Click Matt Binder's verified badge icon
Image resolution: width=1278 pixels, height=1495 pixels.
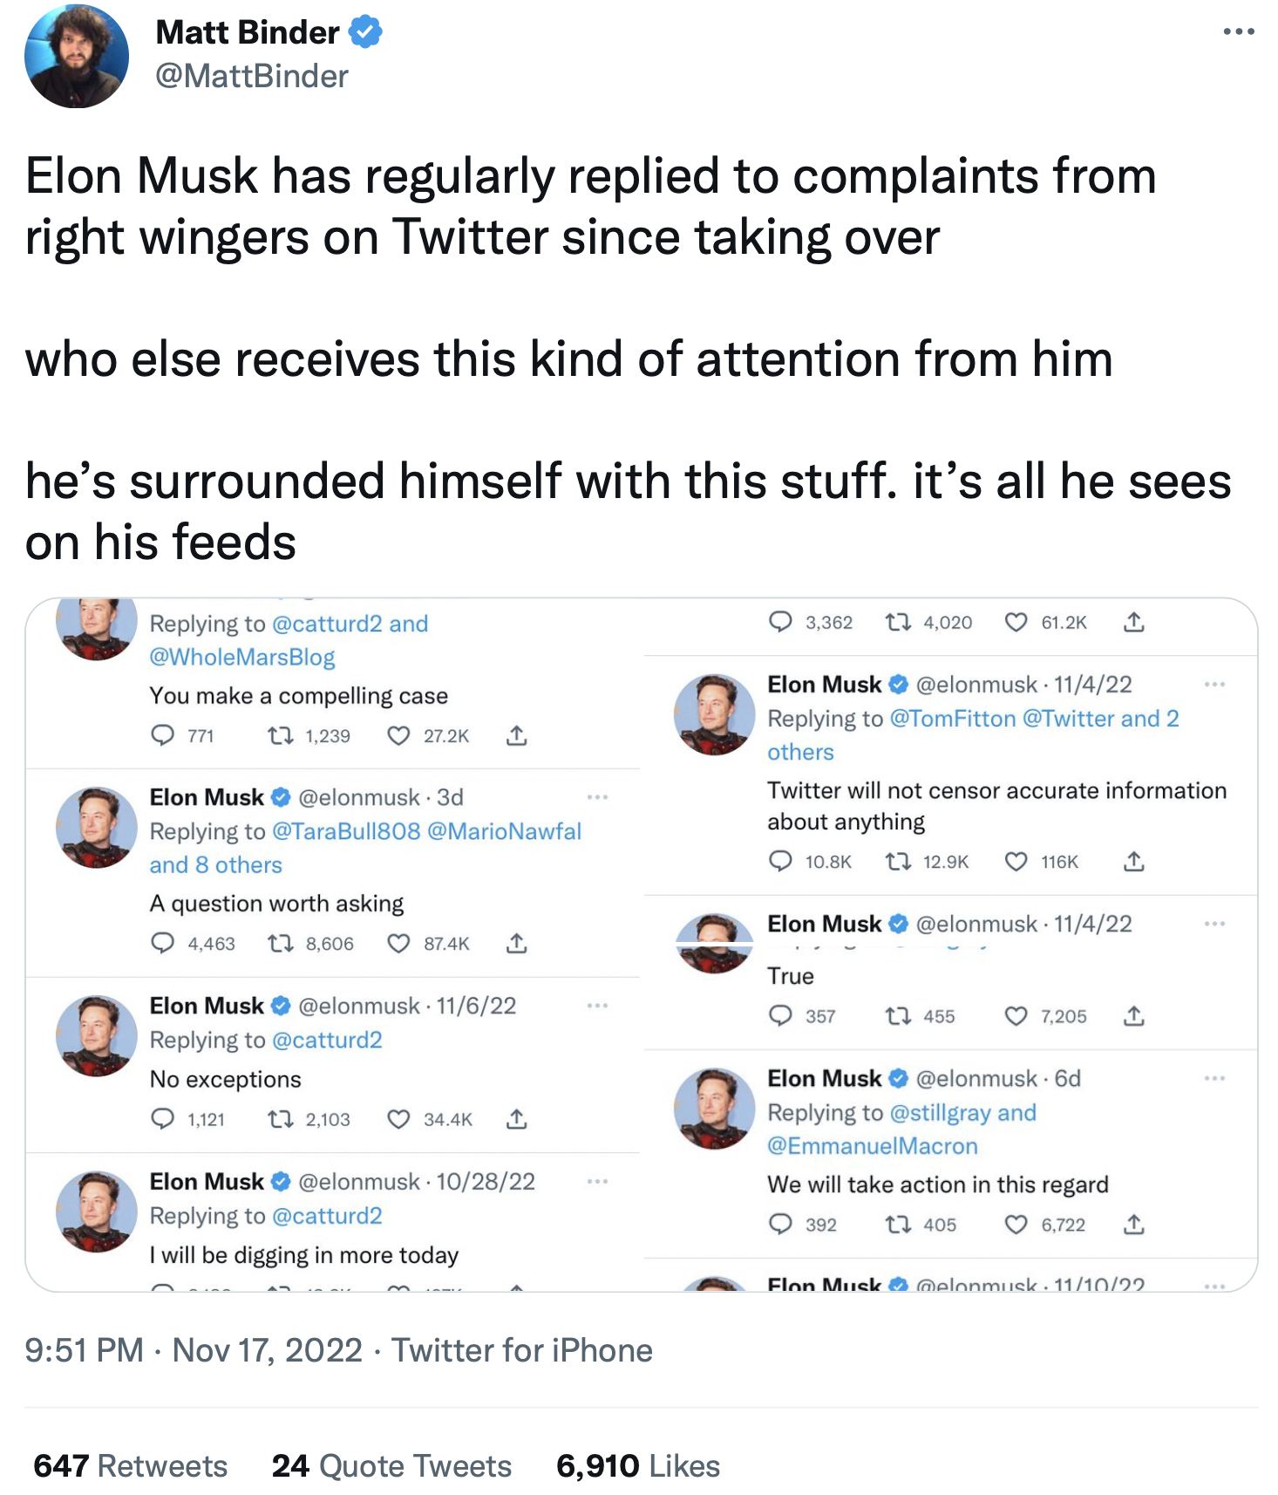(365, 32)
